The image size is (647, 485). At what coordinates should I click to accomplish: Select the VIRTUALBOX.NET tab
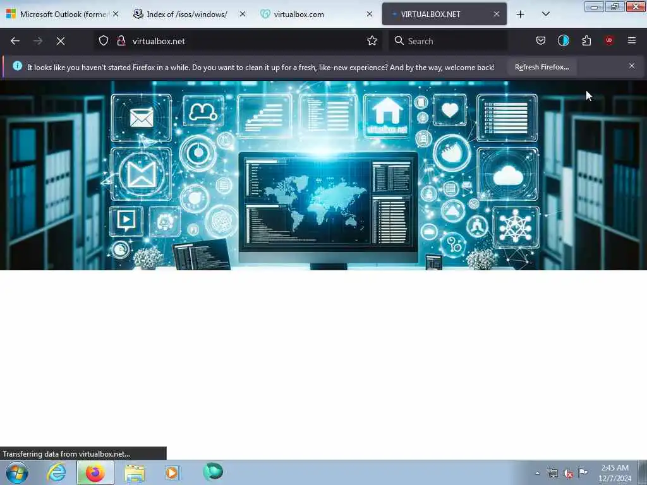[444, 14]
